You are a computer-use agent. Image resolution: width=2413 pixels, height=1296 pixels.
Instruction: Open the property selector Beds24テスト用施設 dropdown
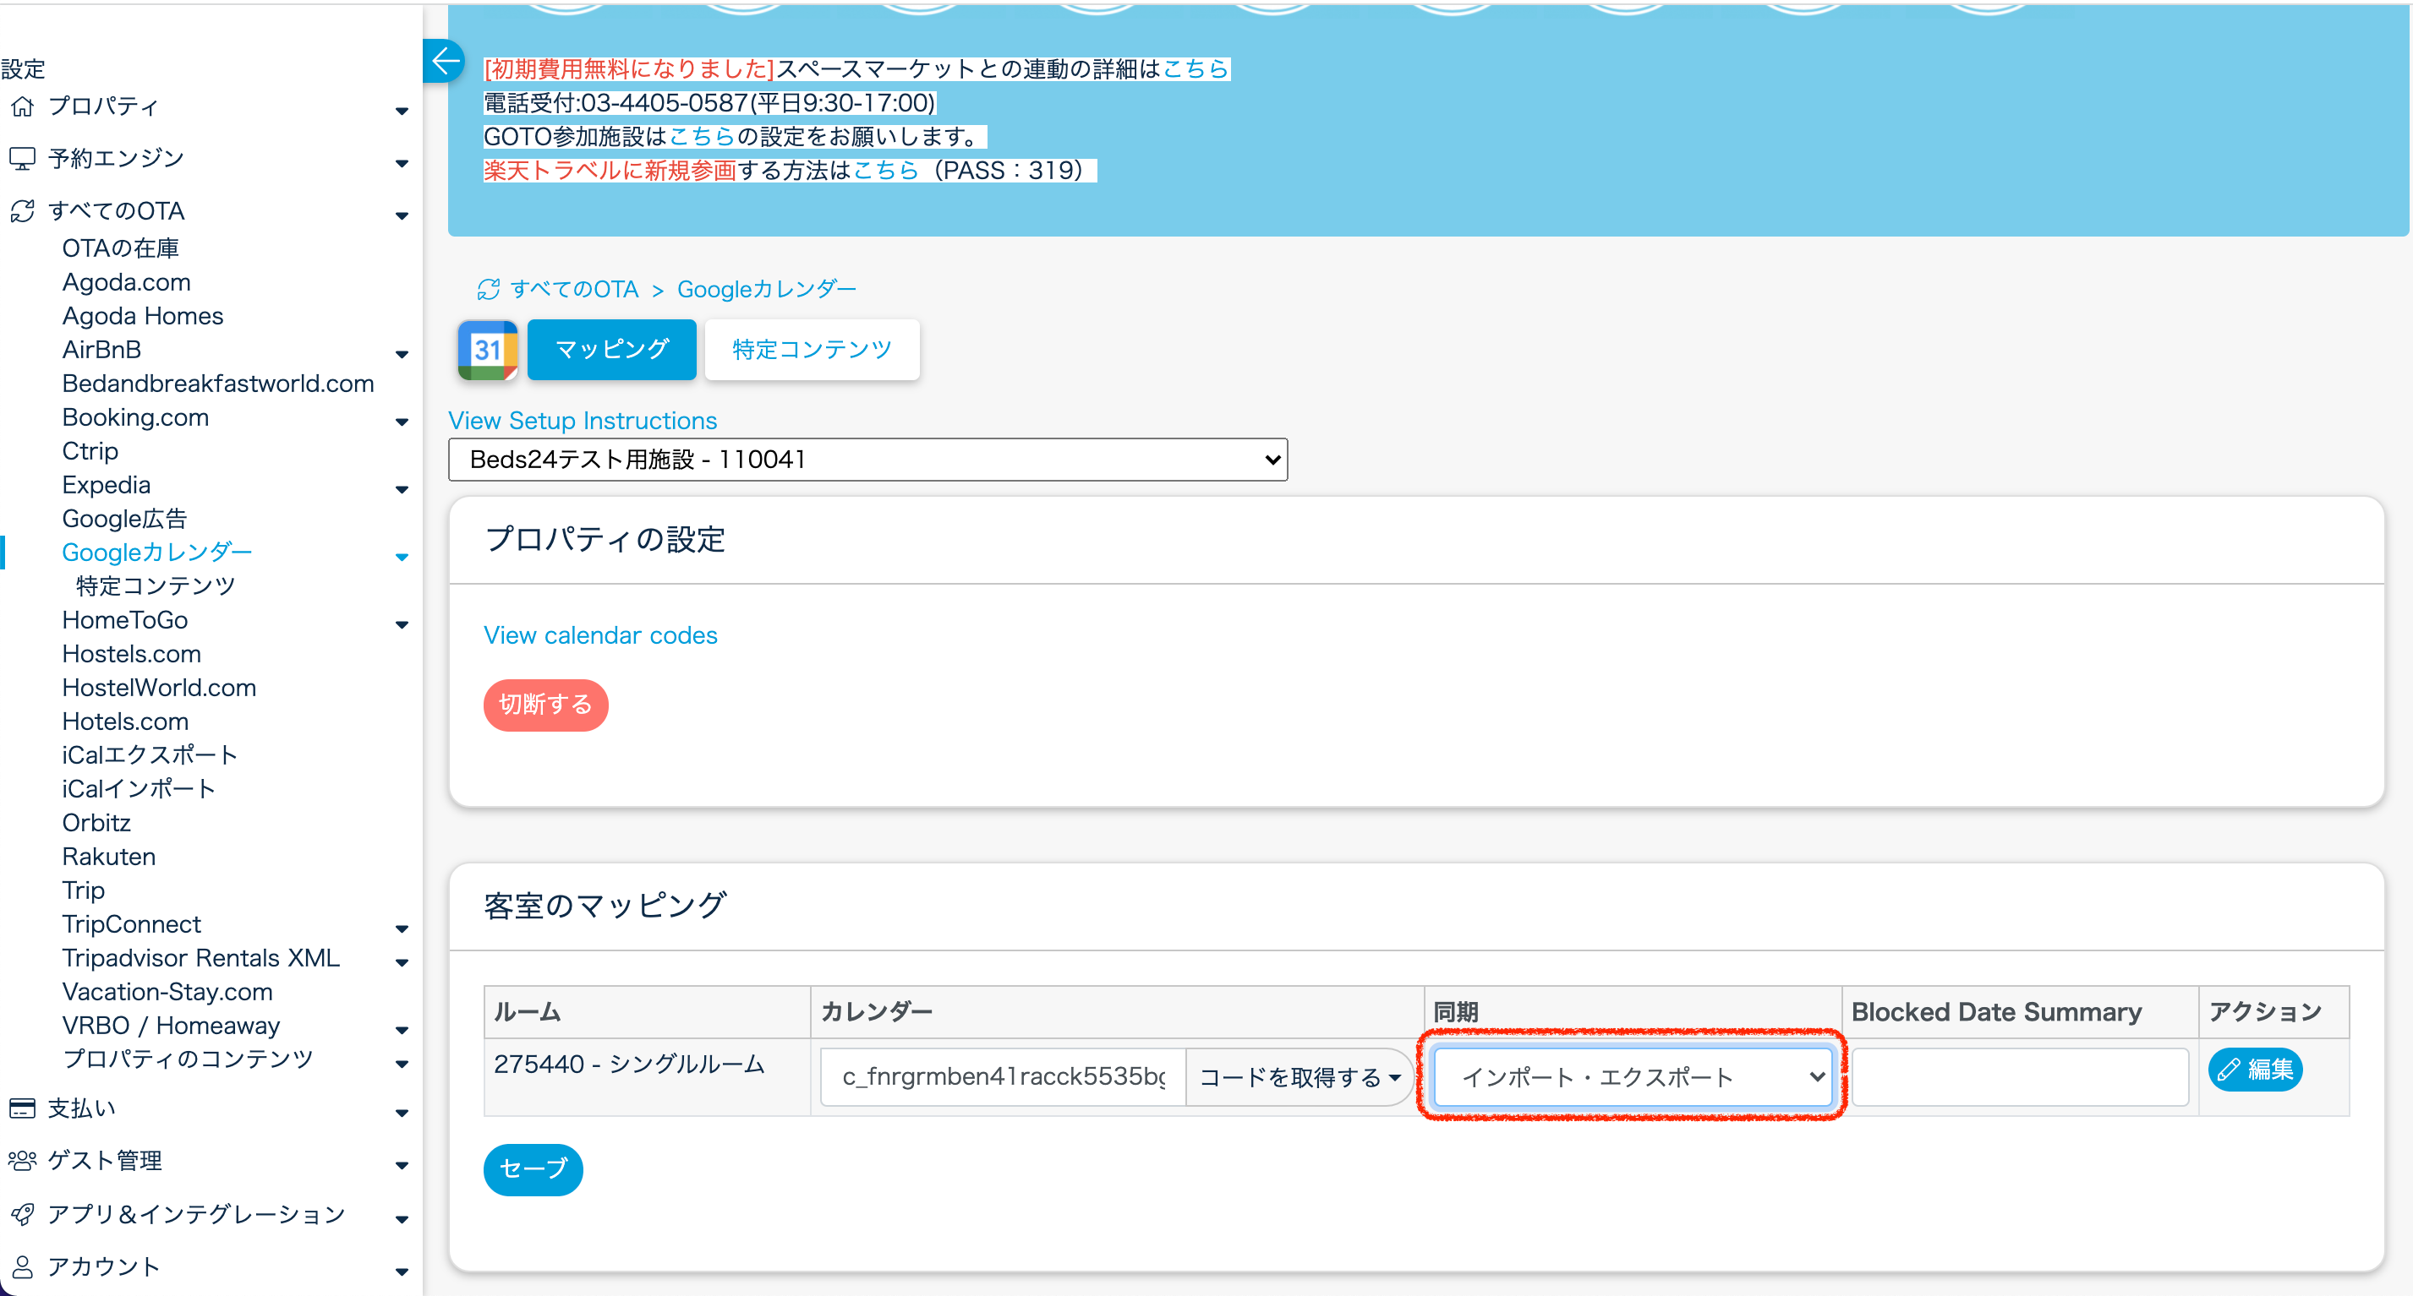(867, 460)
